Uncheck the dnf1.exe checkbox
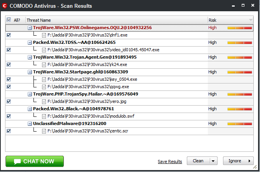Viewport: 260px width, 172px height. [x=9, y=35]
